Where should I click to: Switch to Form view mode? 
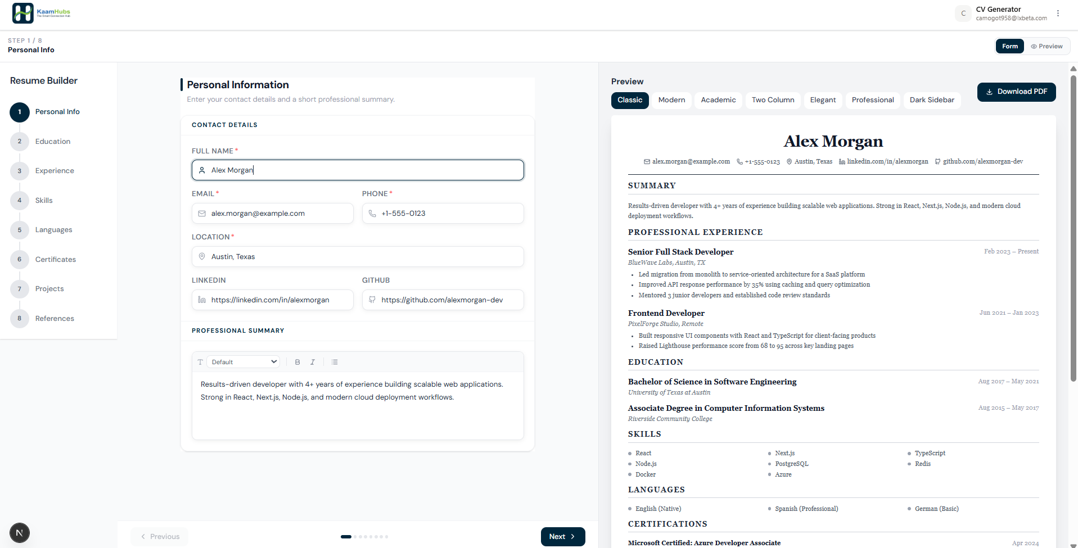pos(1009,46)
